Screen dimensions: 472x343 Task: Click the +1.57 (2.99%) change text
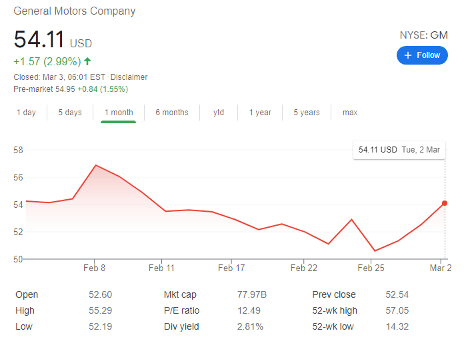47,62
